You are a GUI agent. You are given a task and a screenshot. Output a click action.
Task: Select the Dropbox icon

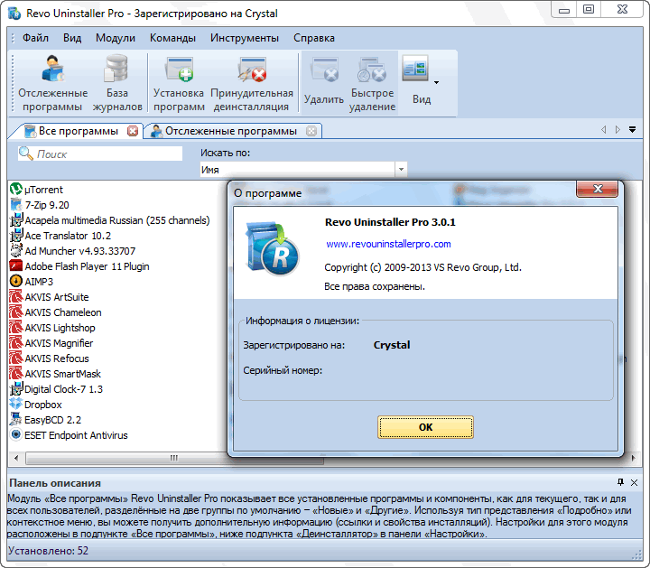coord(15,404)
